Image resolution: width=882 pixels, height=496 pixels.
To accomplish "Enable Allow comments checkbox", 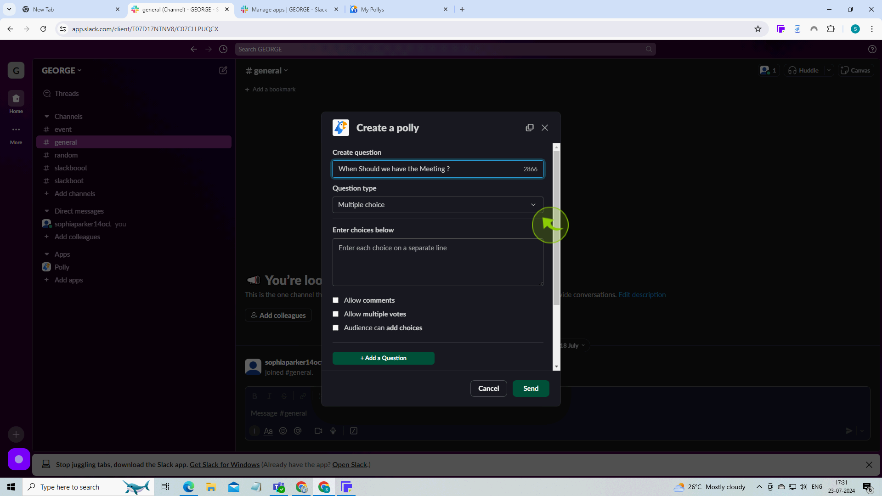I will (x=336, y=300).
